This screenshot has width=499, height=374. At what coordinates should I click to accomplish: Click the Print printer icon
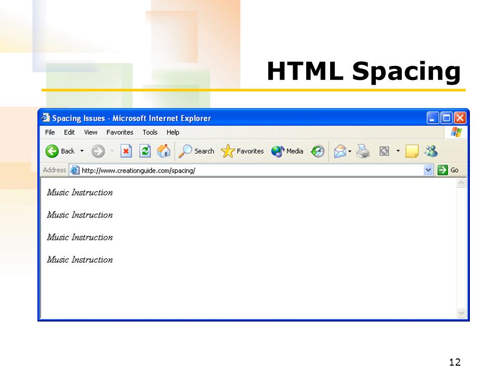tap(363, 151)
